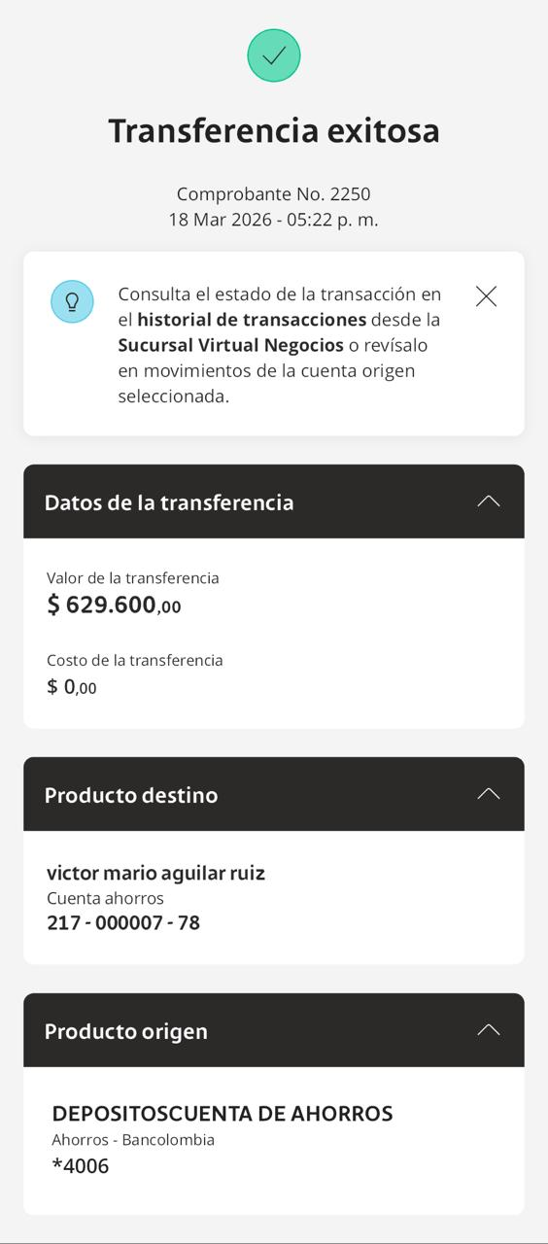This screenshot has width=548, height=1244.
Task: Collapse the Datos de la transferencia section
Action: click(x=489, y=501)
